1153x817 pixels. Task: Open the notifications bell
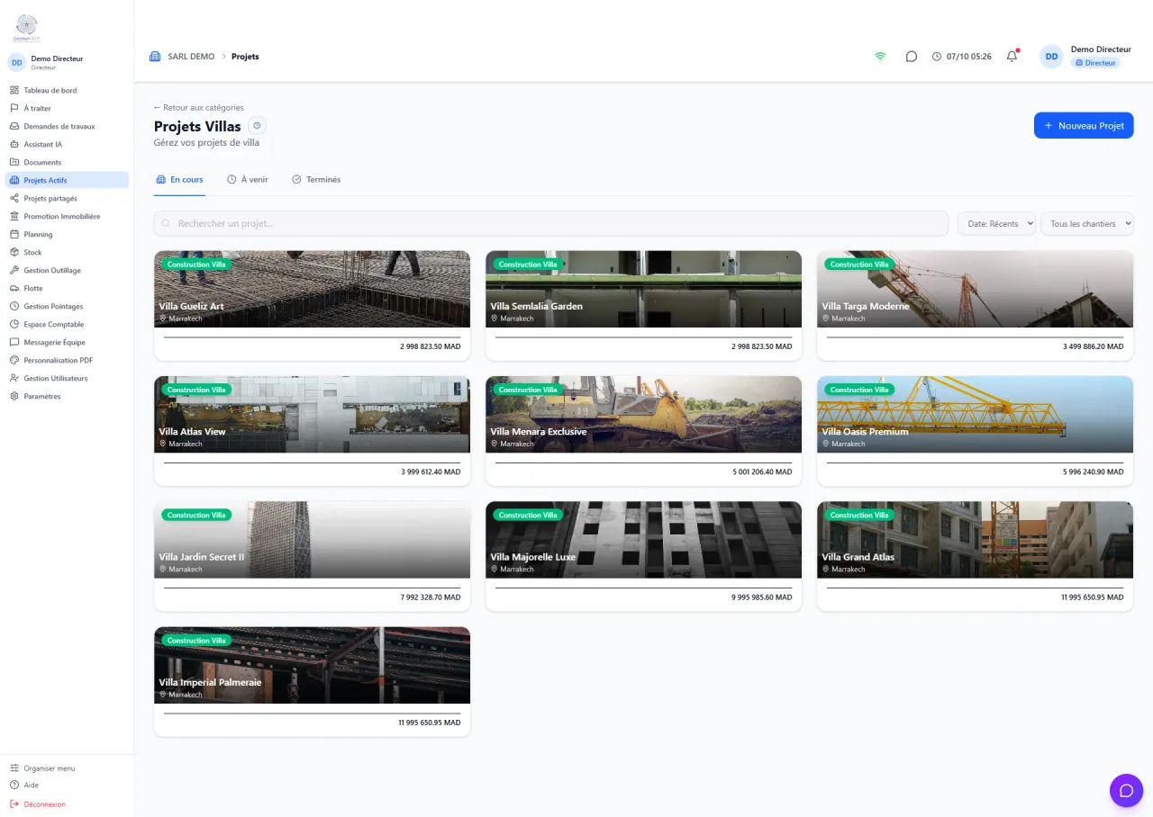click(x=1012, y=56)
